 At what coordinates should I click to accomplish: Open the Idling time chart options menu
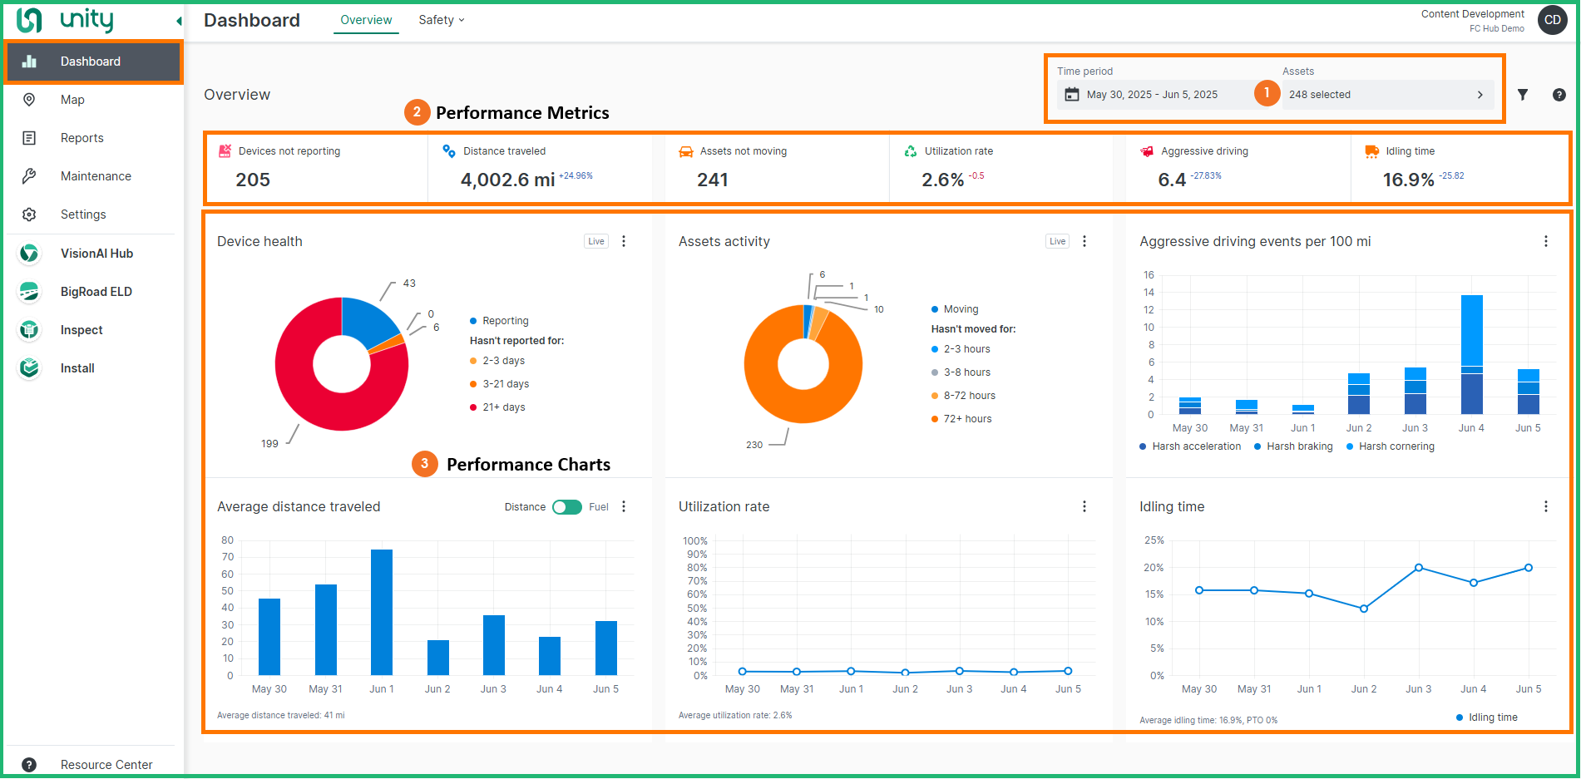[1545, 505]
